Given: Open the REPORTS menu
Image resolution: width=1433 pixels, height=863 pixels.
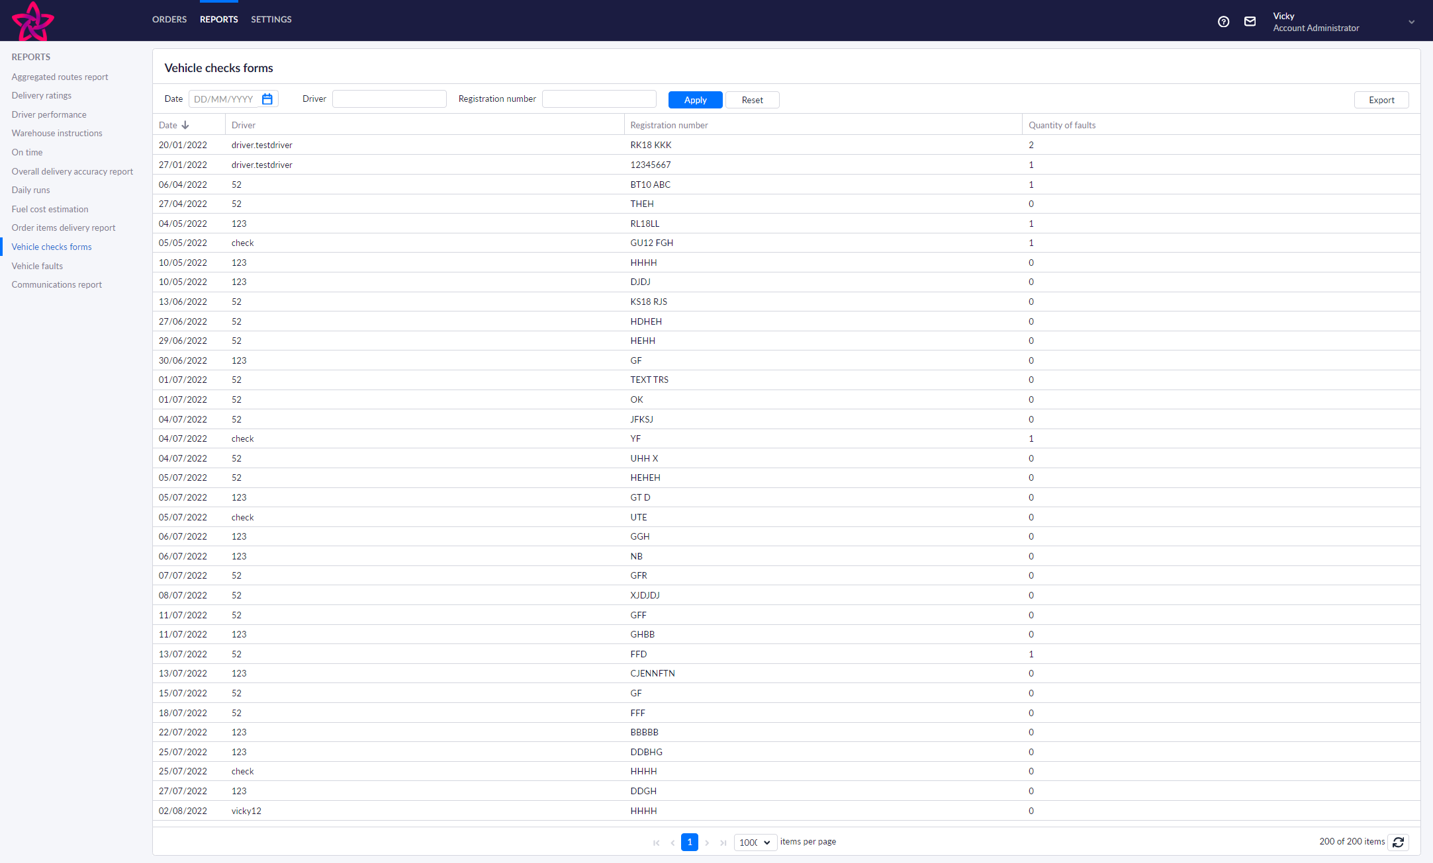Looking at the screenshot, I should coord(218,20).
